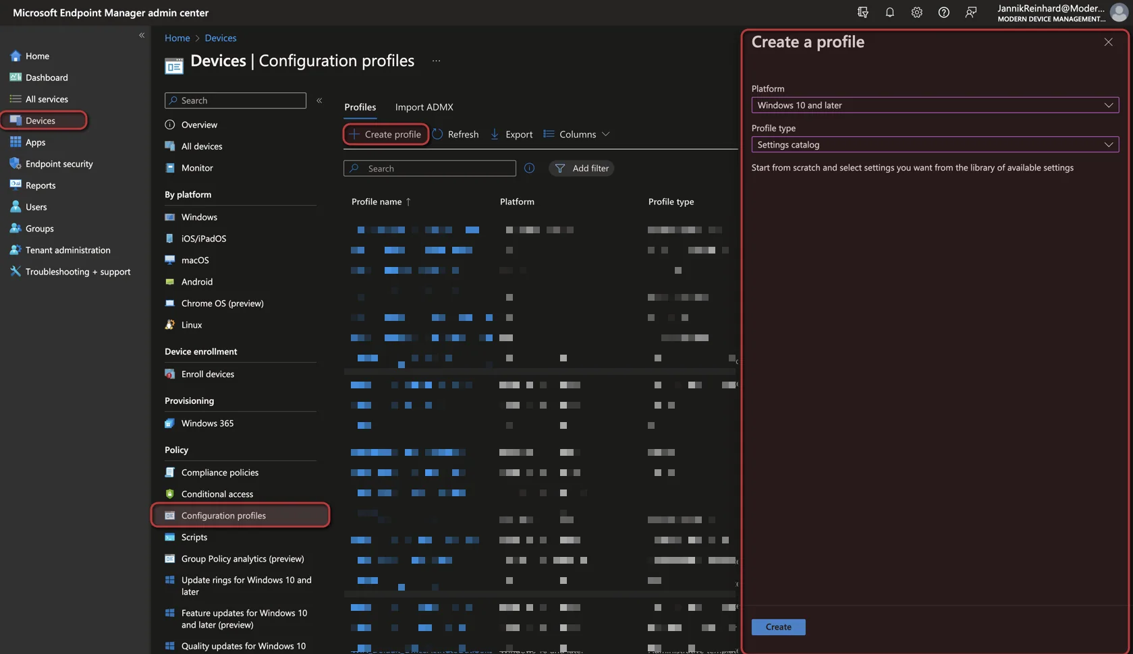
Task: Expand the Profile type dropdown
Action: pos(935,144)
